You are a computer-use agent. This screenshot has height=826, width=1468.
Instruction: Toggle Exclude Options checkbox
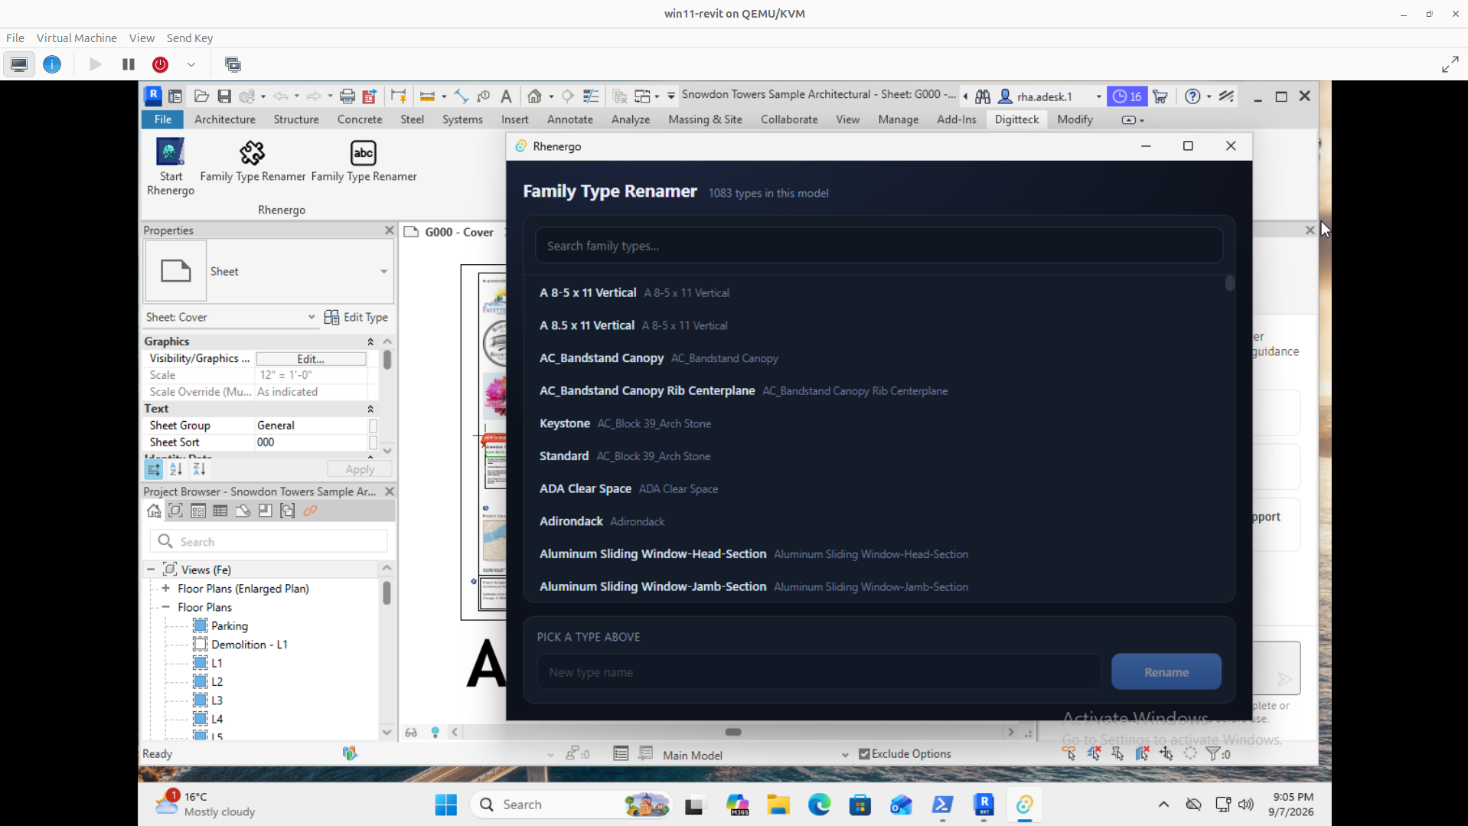pyautogui.click(x=864, y=754)
